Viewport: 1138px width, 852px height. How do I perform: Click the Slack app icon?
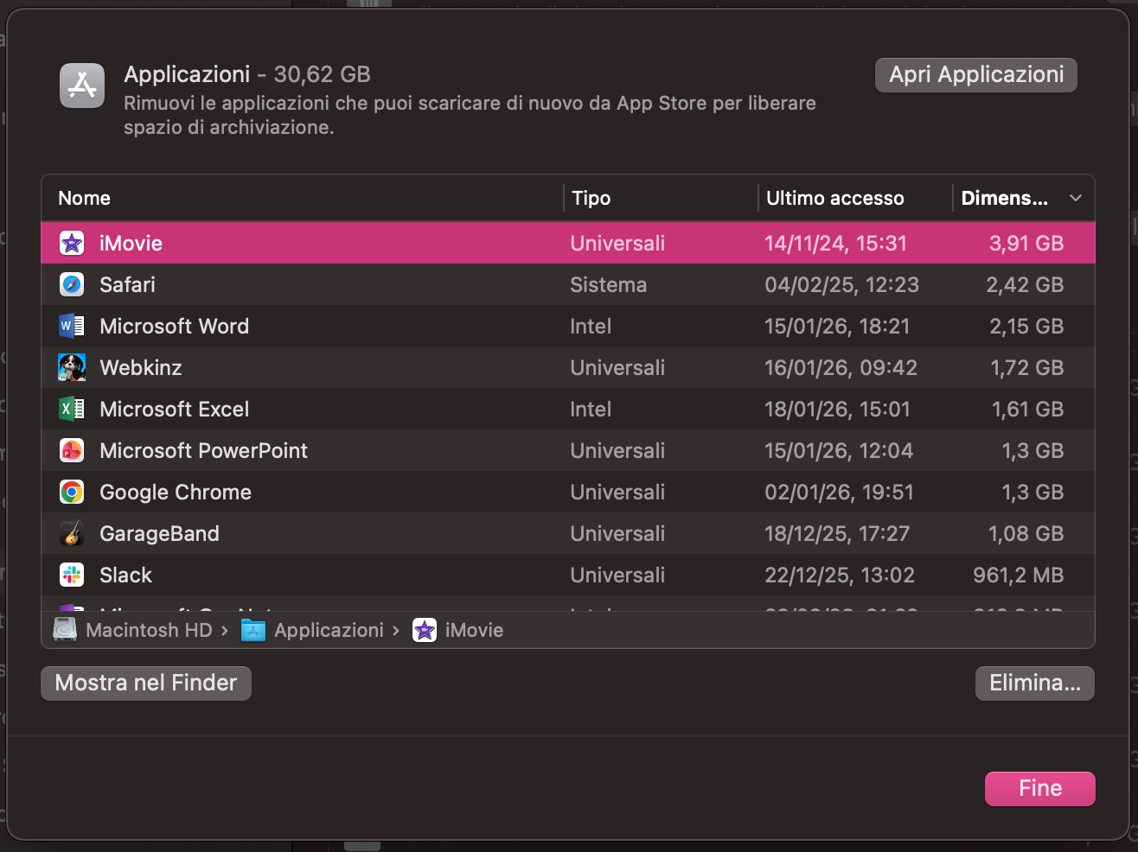click(x=72, y=575)
